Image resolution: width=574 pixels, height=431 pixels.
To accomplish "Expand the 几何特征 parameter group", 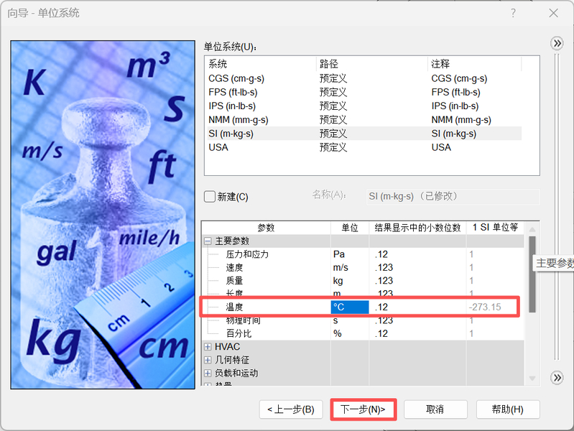I will coord(208,360).
